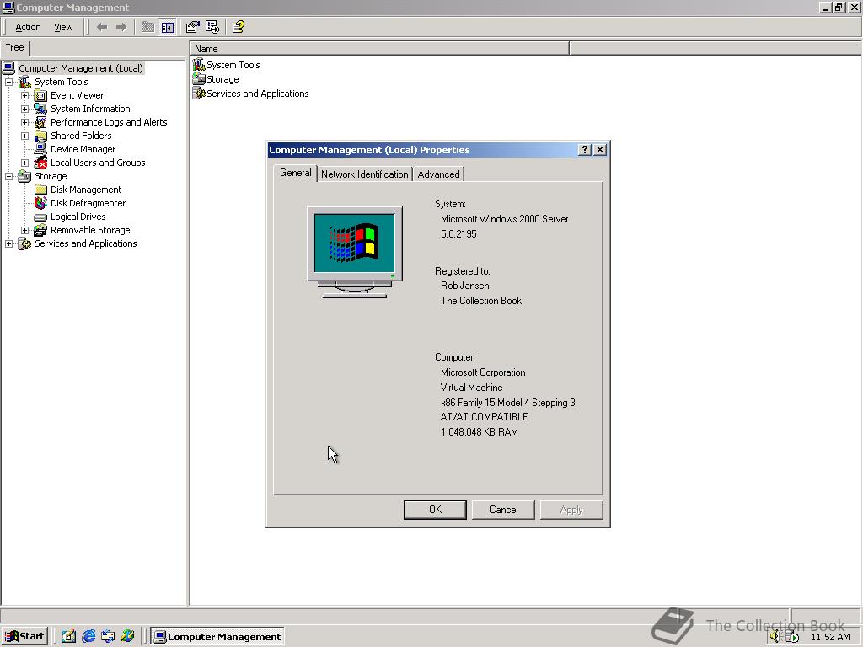Click OK in the Properties dialog
The height and width of the screenshot is (647, 863).
[x=435, y=510]
